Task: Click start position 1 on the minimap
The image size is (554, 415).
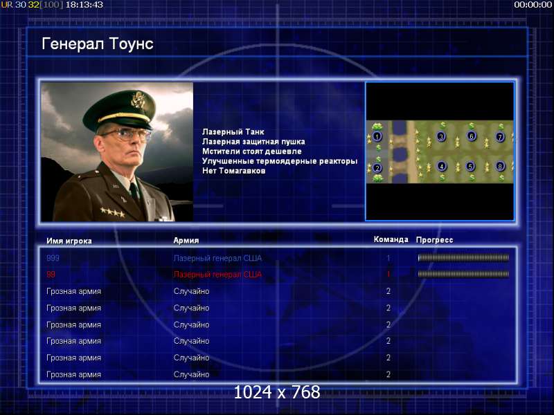Action: click(x=377, y=136)
